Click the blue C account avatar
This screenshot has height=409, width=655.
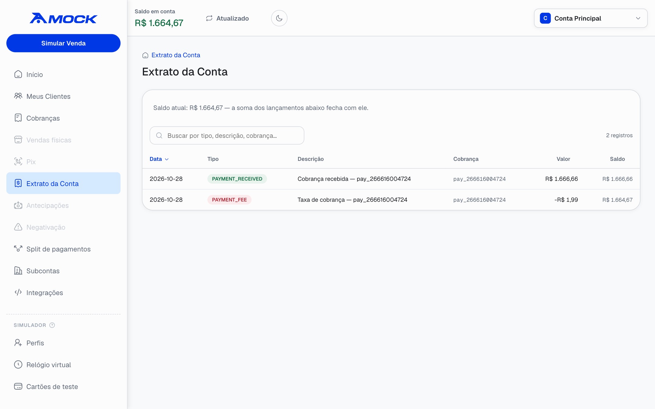click(545, 18)
